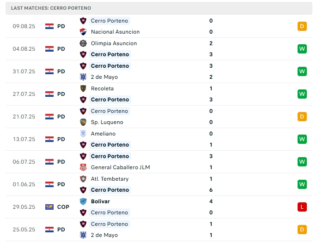Click the General Caballero JLM crest

pyautogui.click(x=83, y=167)
